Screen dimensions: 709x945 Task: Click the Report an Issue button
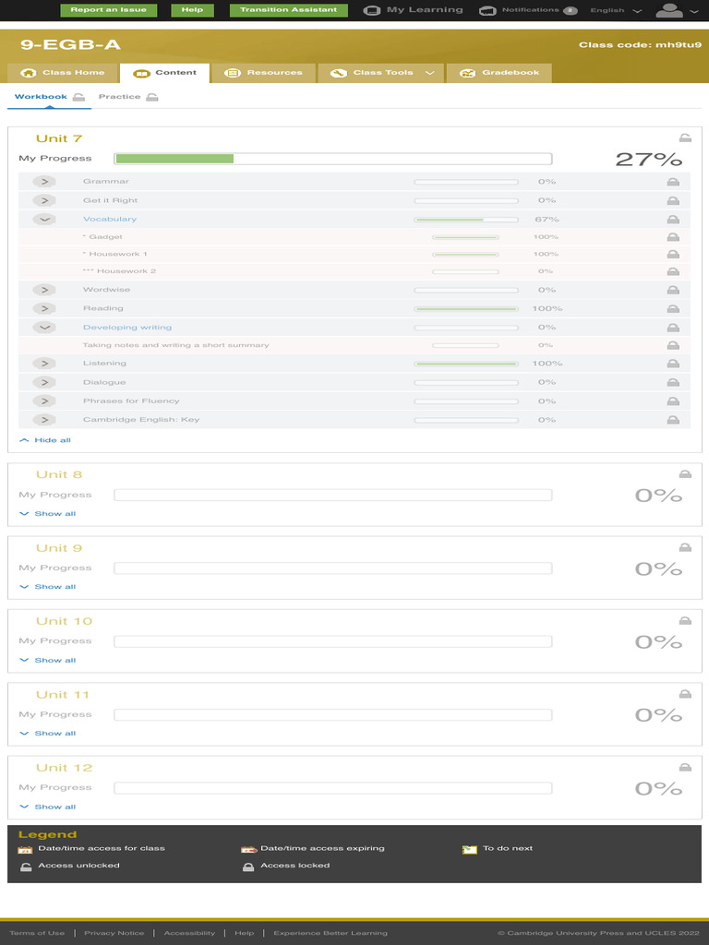(108, 10)
